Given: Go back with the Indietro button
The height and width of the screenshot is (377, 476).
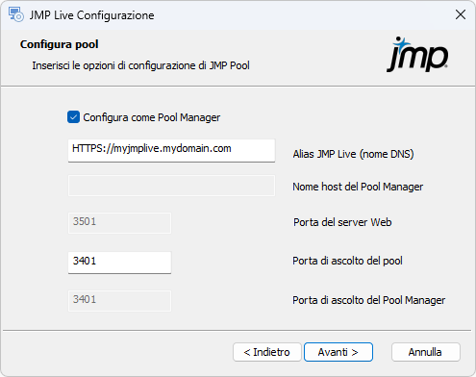Looking at the screenshot, I should click(x=267, y=352).
